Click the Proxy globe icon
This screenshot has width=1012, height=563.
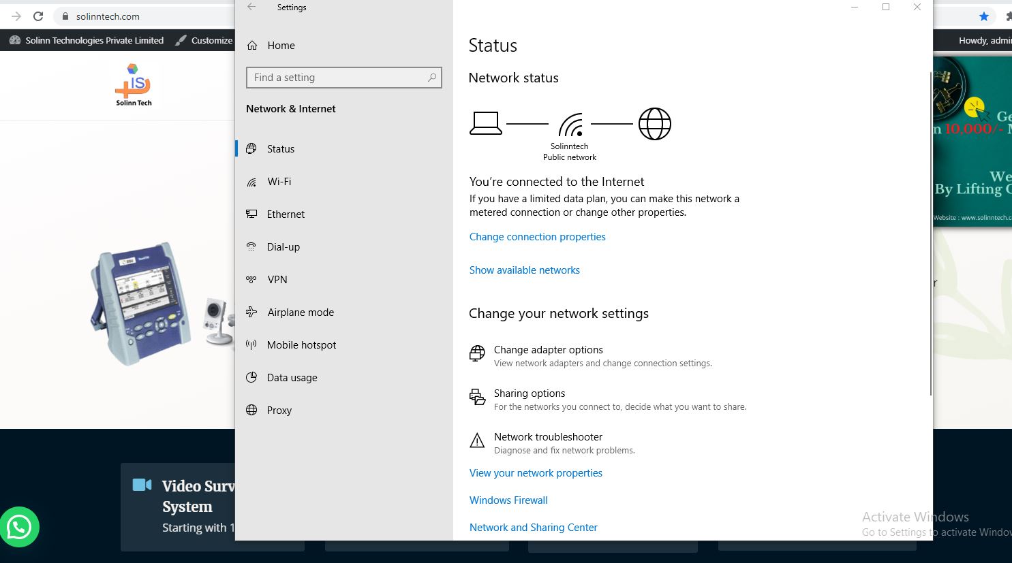(252, 411)
